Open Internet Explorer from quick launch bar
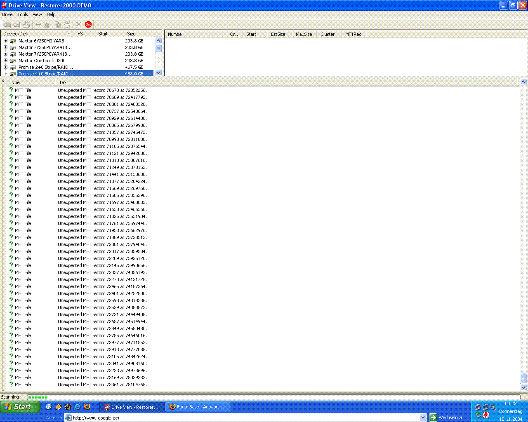The height and width of the screenshot is (422, 528). pyautogui.click(x=78, y=406)
